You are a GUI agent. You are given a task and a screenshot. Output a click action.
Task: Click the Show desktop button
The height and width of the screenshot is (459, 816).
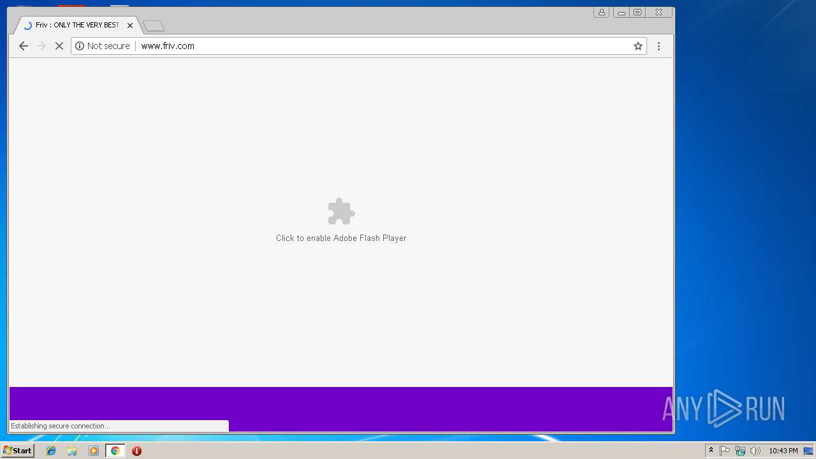pyautogui.click(x=808, y=451)
